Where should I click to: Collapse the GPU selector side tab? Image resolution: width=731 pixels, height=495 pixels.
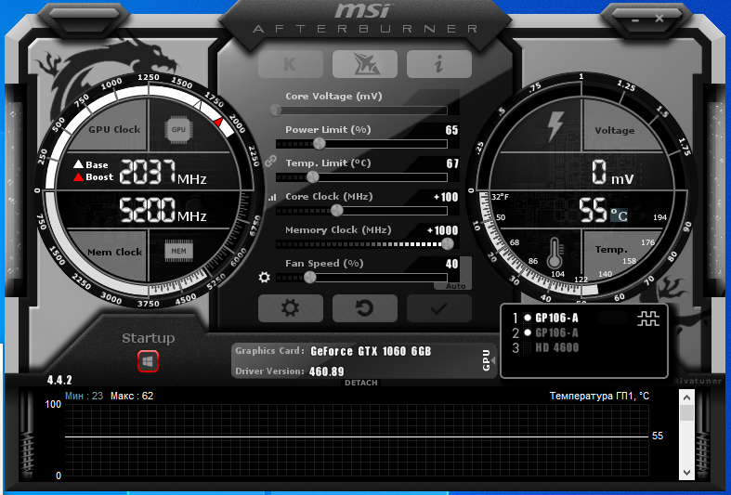[x=488, y=360]
